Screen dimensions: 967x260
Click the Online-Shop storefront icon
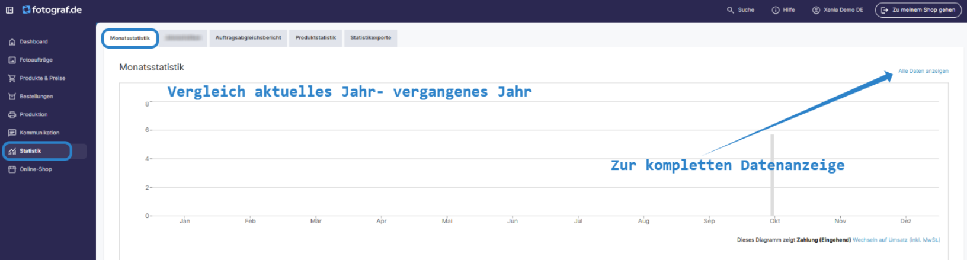(12, 169)
